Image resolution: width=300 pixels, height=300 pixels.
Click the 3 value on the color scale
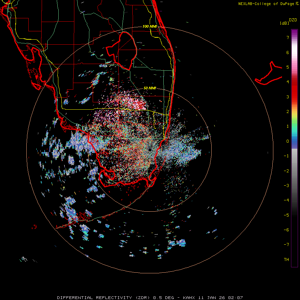tap(288, 97)
